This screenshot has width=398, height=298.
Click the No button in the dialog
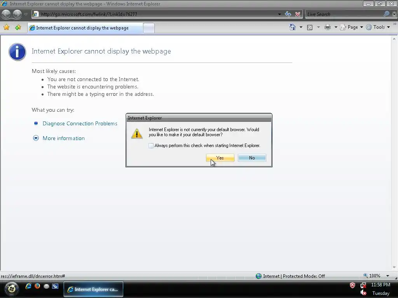252,158
